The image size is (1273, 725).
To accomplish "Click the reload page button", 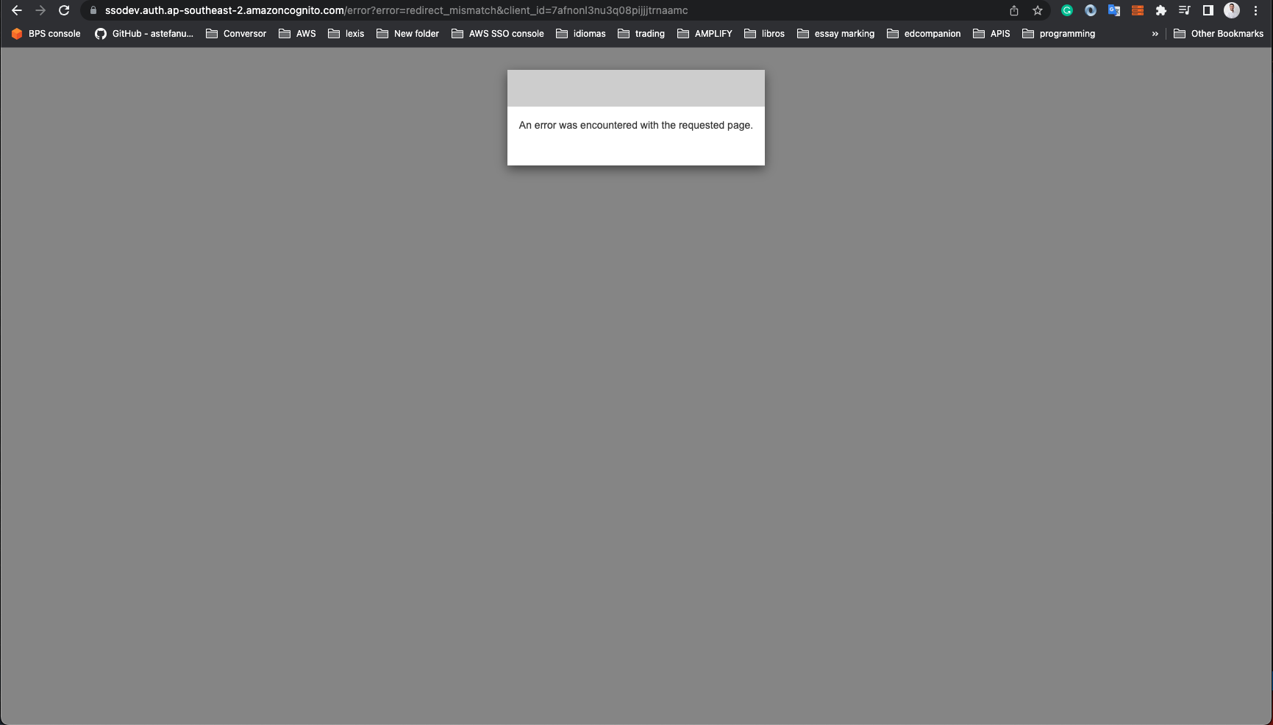I will click(x=64, y=10).
